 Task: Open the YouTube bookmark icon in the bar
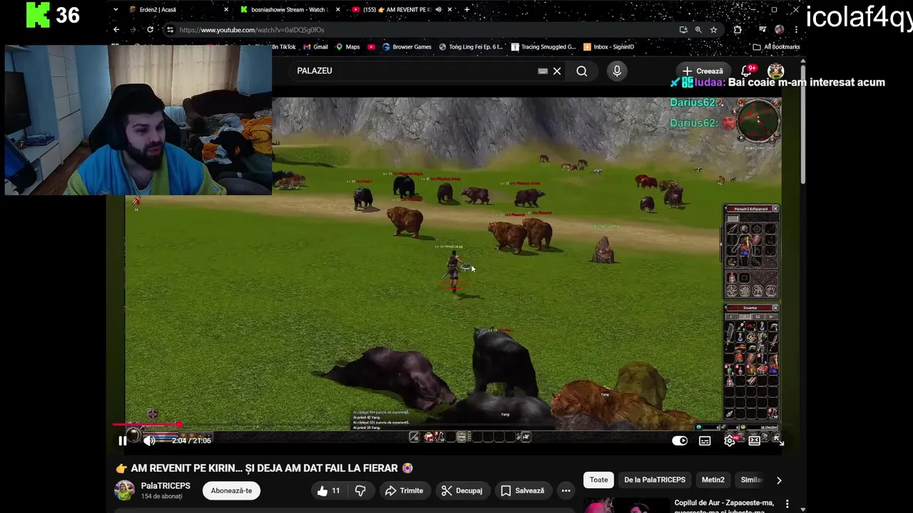coord(372,47)
